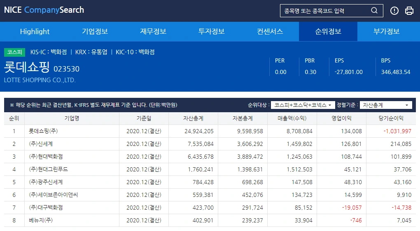Expand the 순위대상 코스피+코스닥+코넥스 dropdown
This screenshot has height=231, width=420.
(303, 105)
